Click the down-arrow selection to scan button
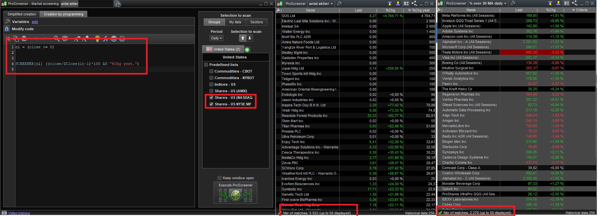The width and height of the screenshot is (608, 216). tap(250, 38)
